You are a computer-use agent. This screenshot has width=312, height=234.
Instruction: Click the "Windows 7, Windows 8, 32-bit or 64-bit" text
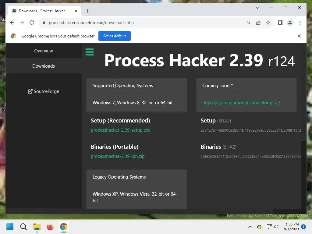pyautogui.click(x=133, y=103)
